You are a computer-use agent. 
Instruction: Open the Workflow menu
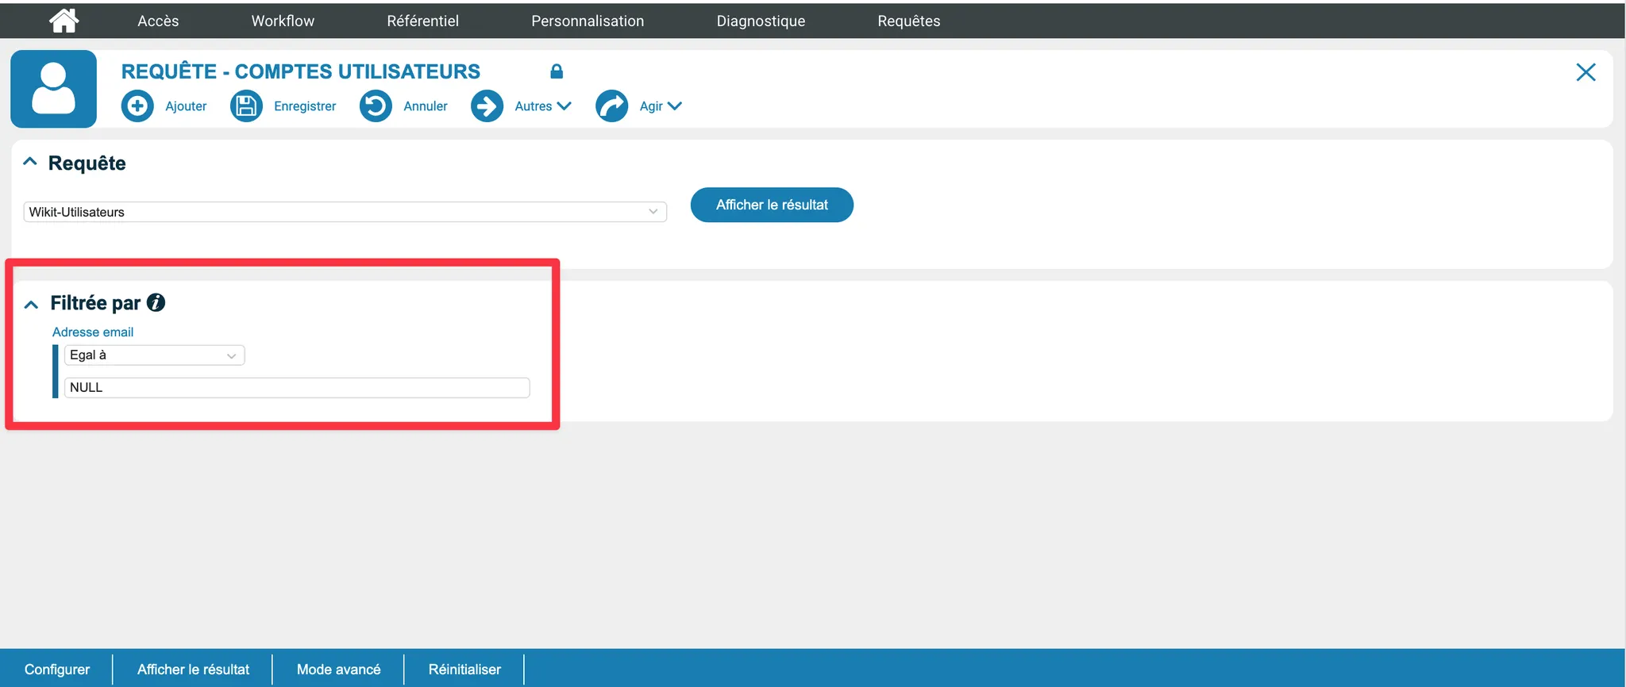point(283,21)
